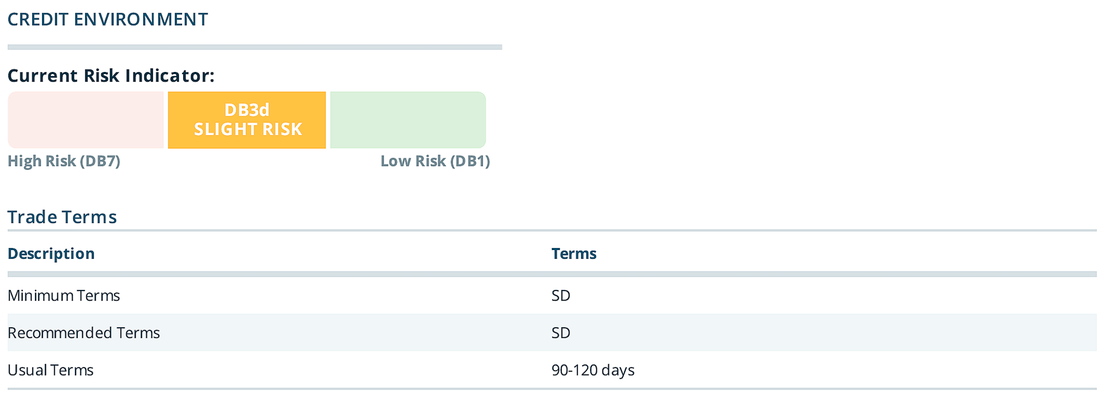The width and height of the screenshot is (1105, 394).
Task: Click the Description column header
Action: (51, 254)
